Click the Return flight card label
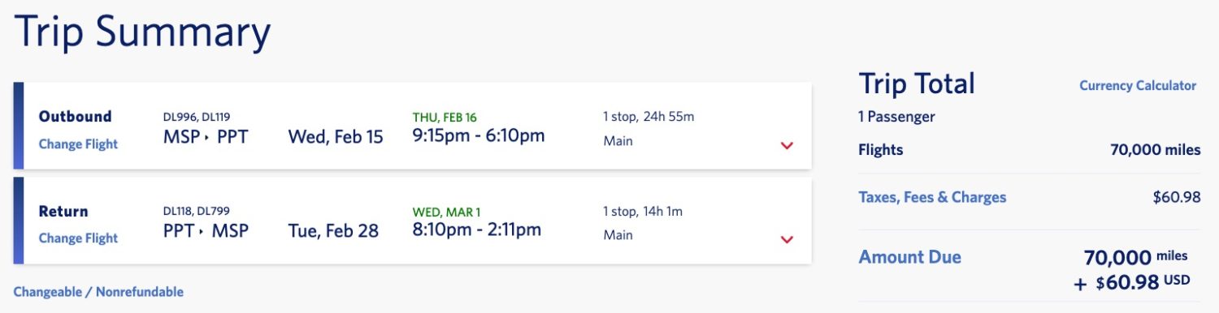 point(63,212)
